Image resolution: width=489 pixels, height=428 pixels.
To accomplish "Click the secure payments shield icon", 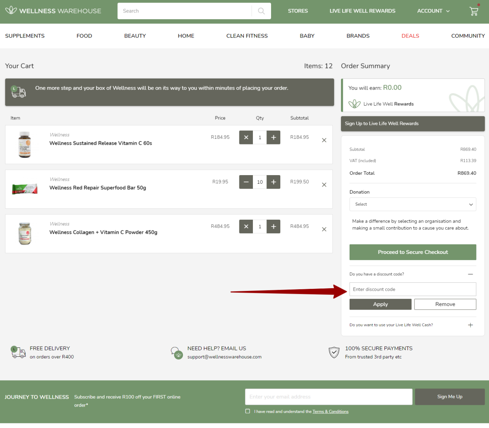I will [x=334, y=352].
